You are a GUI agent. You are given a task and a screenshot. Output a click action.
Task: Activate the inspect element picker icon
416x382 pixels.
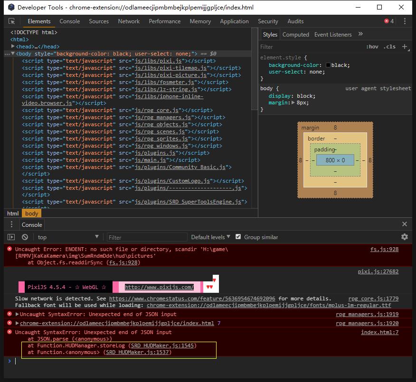(11, 21)
